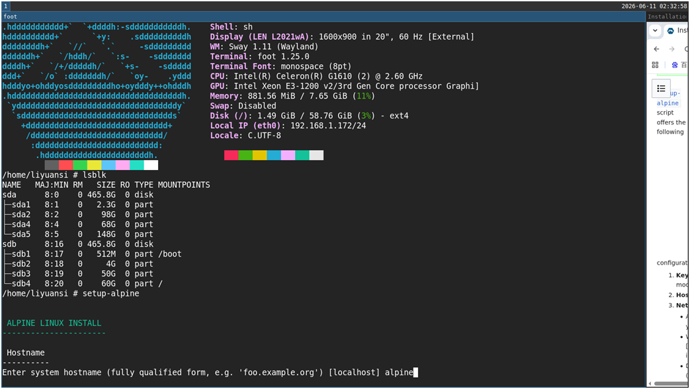The width and height of the screenshot is (690, 389).
Task: Click the Shell: sh info line
Action: click(232, 27)
